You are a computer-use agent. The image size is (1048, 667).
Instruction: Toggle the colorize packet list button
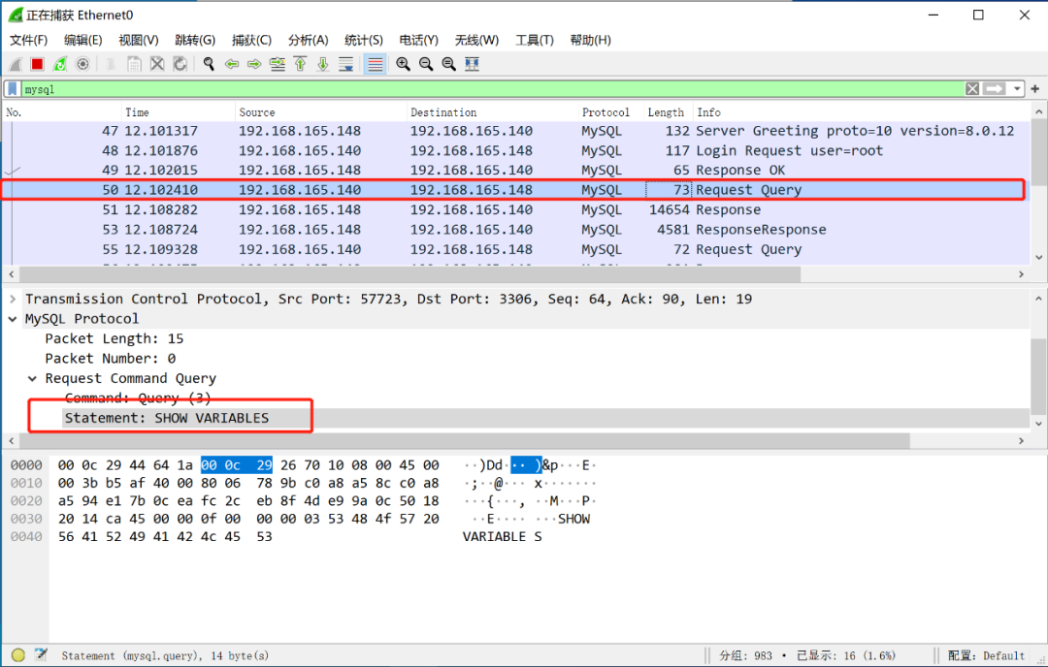click(x=375, y=64)
